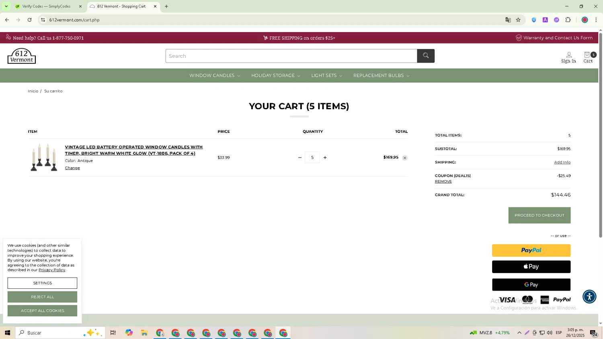Close the 612 Vermont Shopping Cart tab
Screen dimensions: 603x339
(155, 6)
